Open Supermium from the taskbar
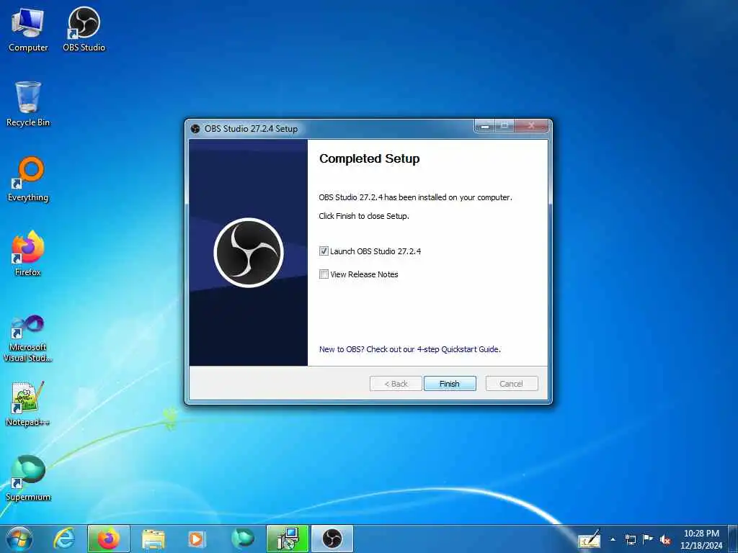Screen dimensions: 738x553 (242, 539)
